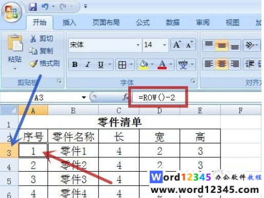
Task: Decrease indent icon
Action: tap(250, 64)
